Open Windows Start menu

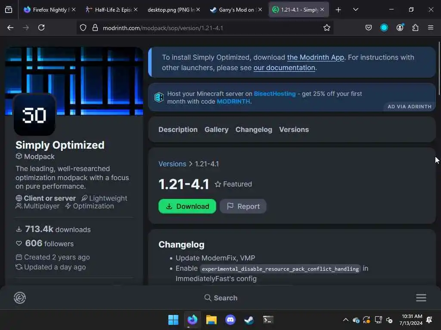click(173, 320)
